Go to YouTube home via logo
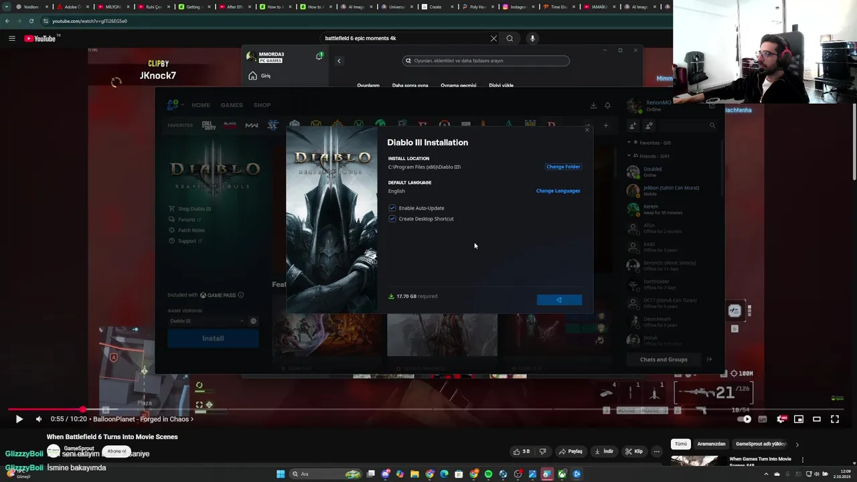 (42, 38)
